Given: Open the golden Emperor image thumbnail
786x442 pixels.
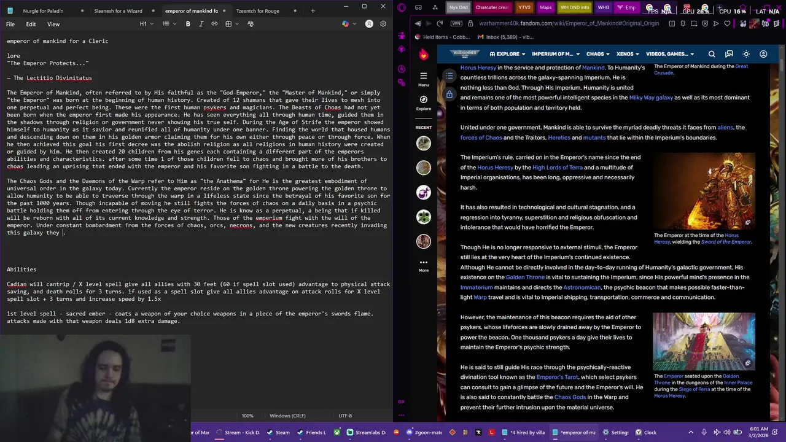Looking at the screenshot, I should pos(704,190).
